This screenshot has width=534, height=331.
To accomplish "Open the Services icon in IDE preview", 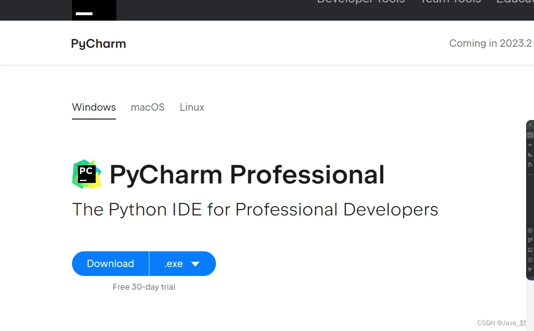I will click(530, 230).
